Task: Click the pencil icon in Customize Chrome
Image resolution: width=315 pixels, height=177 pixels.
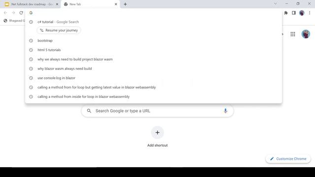Action: click(x=272, y=159)
